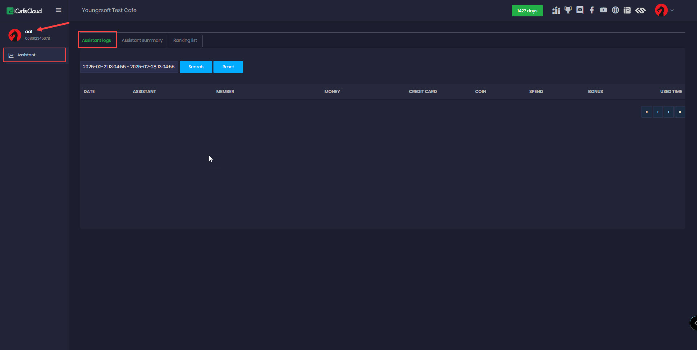697x350 pixels.
Task: Open the Ranking list tab
Action: [x=185, y=40]
